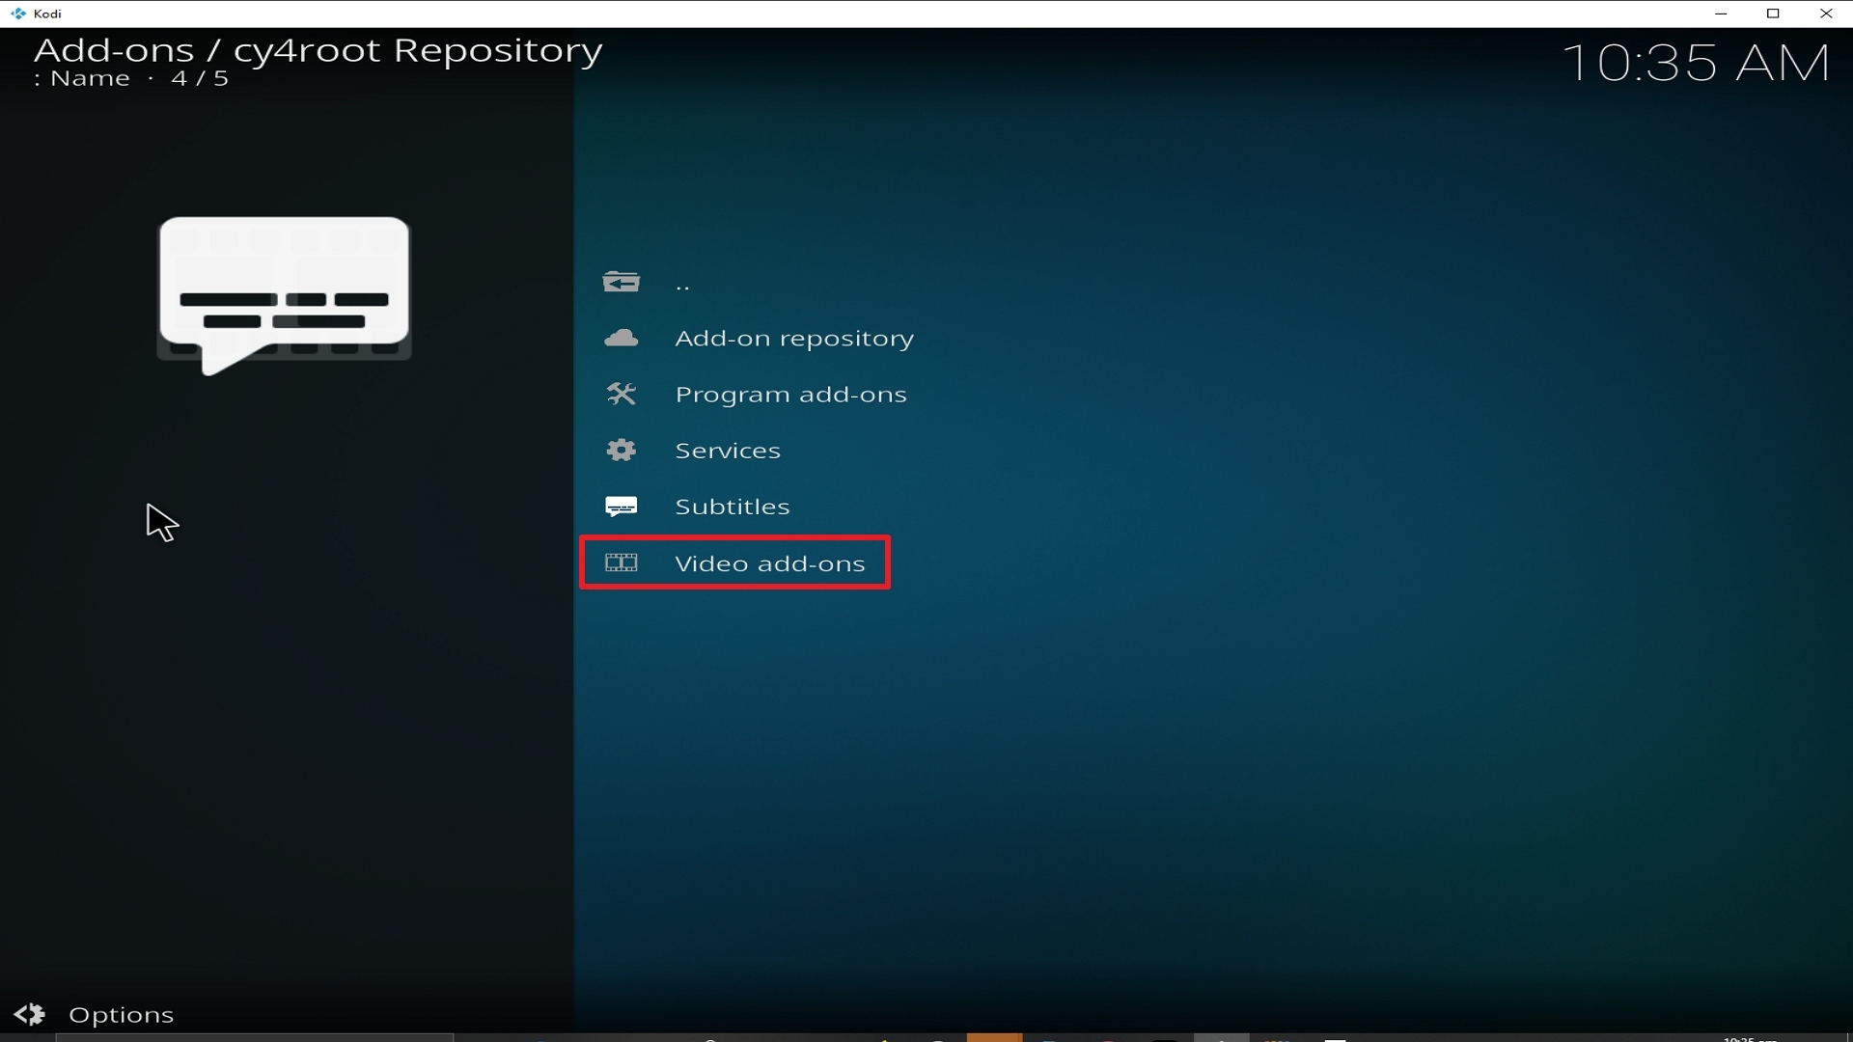Click the Kodi logo in the title bar
The width and height of the screenshot is (1853, 1042).
[x=17, y=14]
